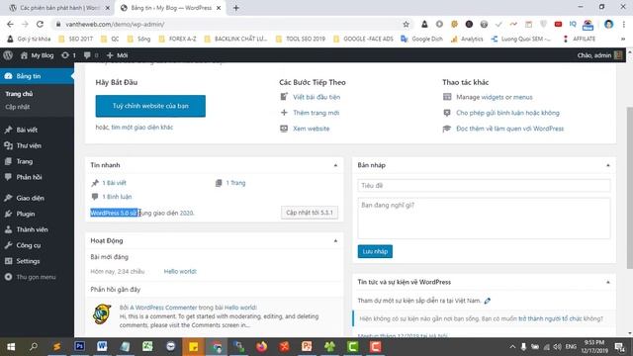Open Đọc thêm về làm quen WordPress link
The image size is (633, 356).
[x=510, y=129]
